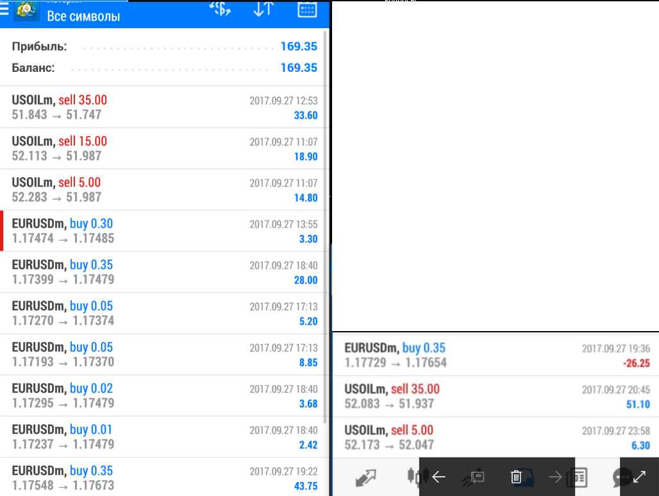
Task: Open the Quotes tab with diagonal arrows
Action: click(365, 477)
